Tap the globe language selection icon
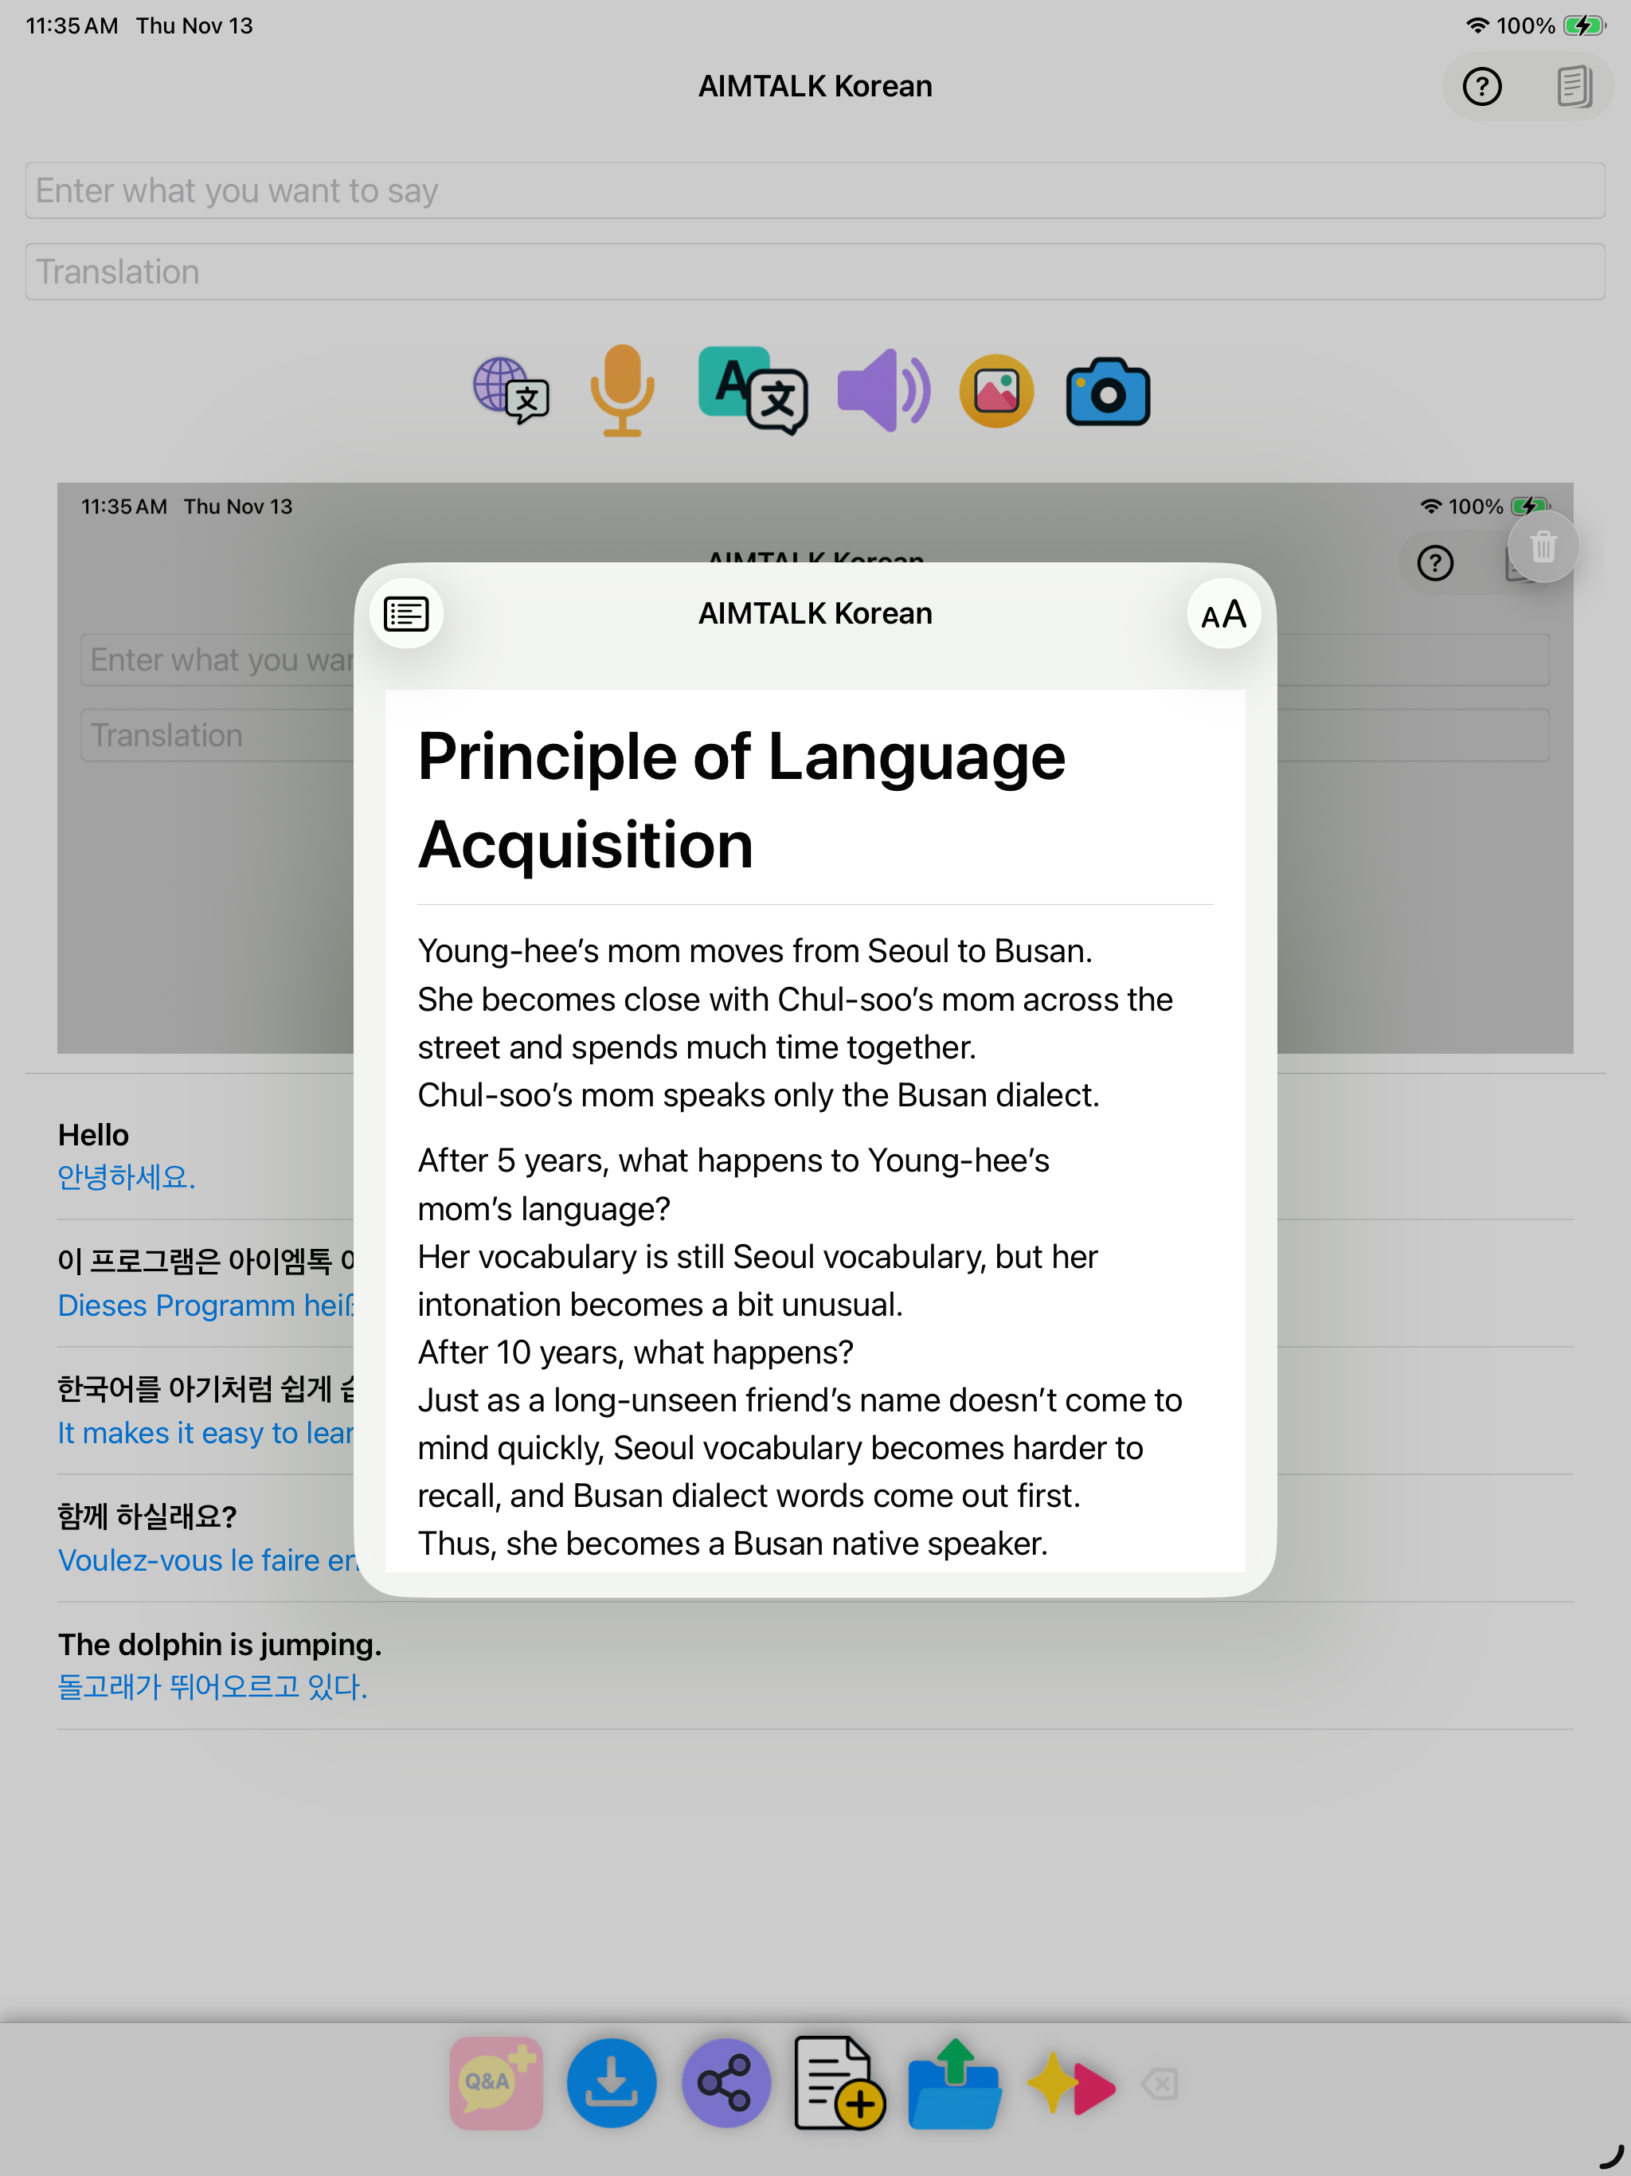Image resolution: width=1631 pixels, height=2176 pixels. [510, 390]
